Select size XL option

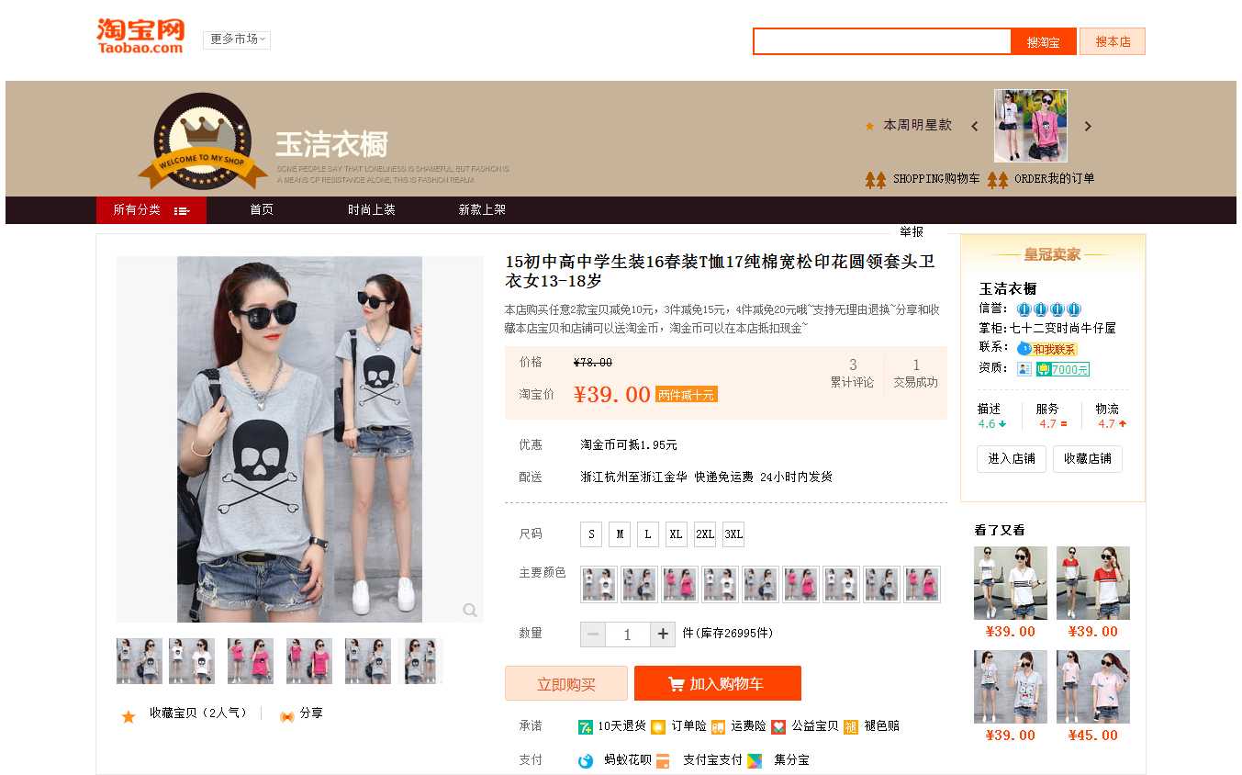[x=676, y=534]
